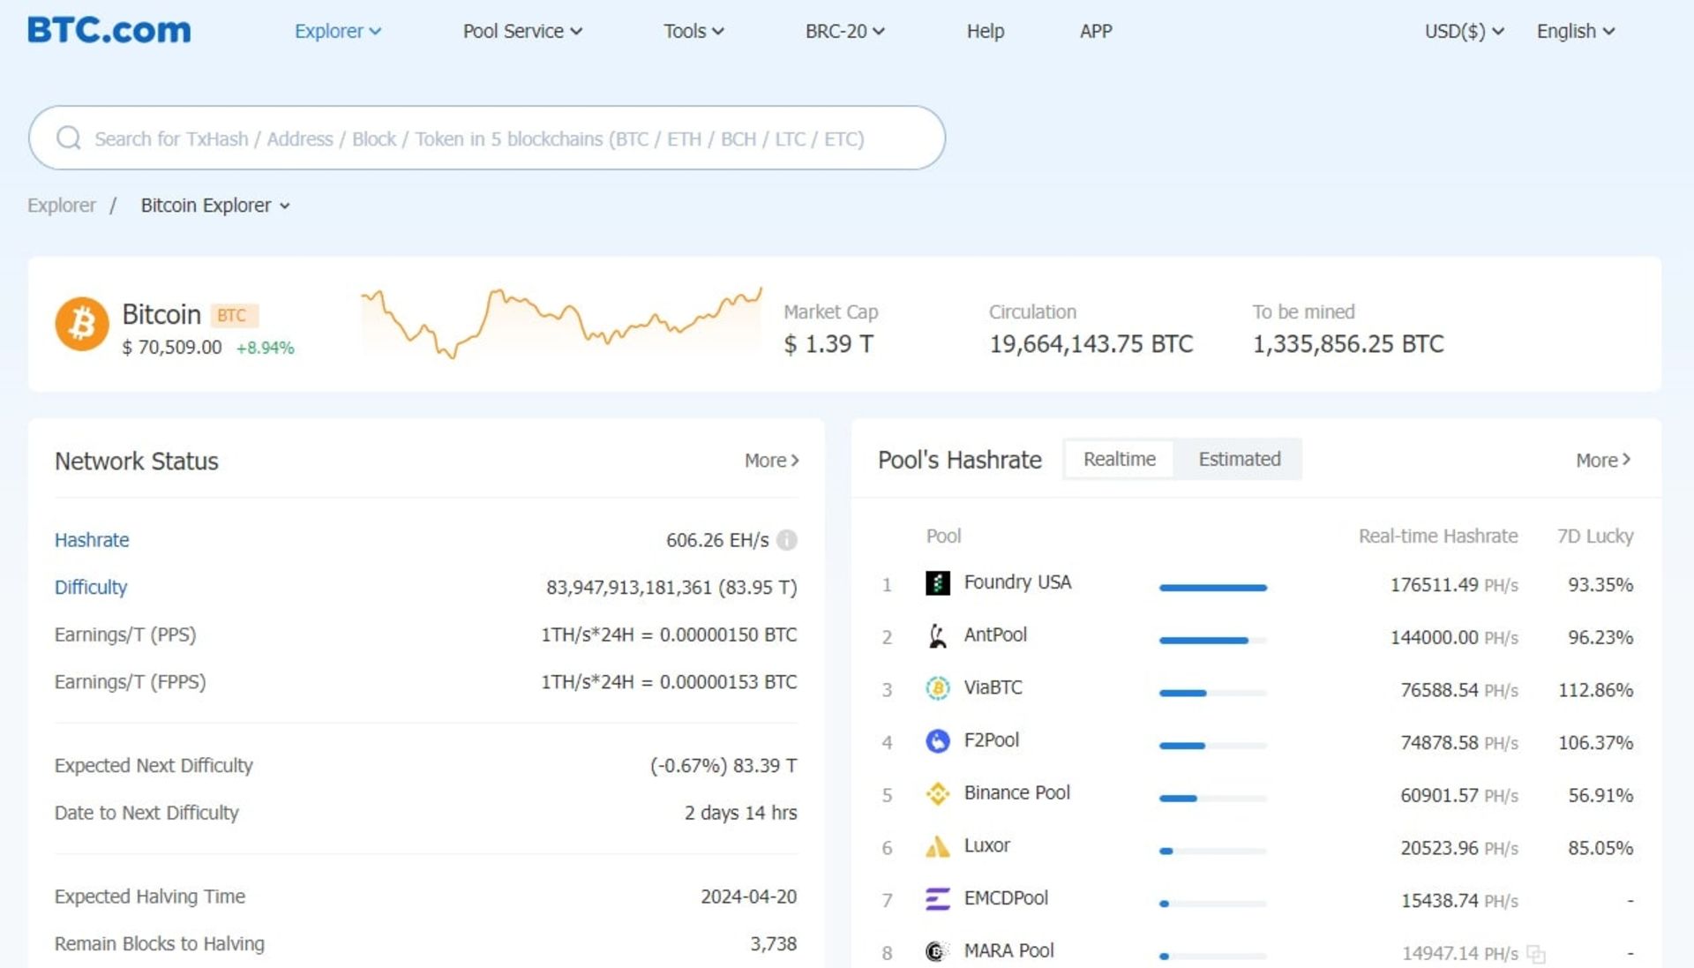Open the AntPool pool link

[x=995, y=635]
